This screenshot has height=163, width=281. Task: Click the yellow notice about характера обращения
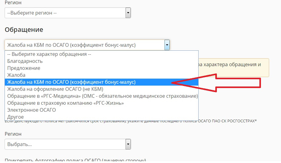click(234, 68)
